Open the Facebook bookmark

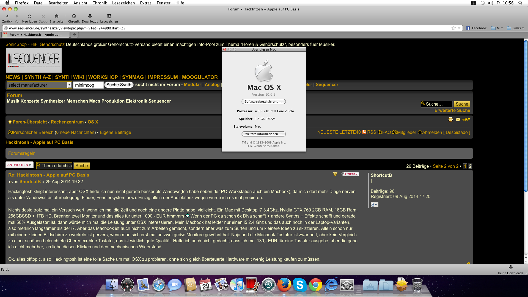[x=477, y=28]
